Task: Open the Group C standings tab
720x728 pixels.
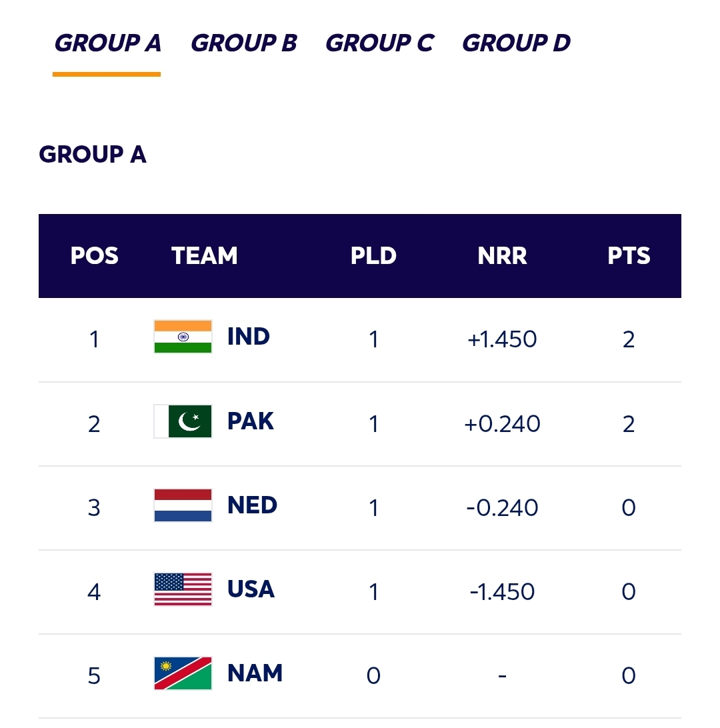Action: 380,43
